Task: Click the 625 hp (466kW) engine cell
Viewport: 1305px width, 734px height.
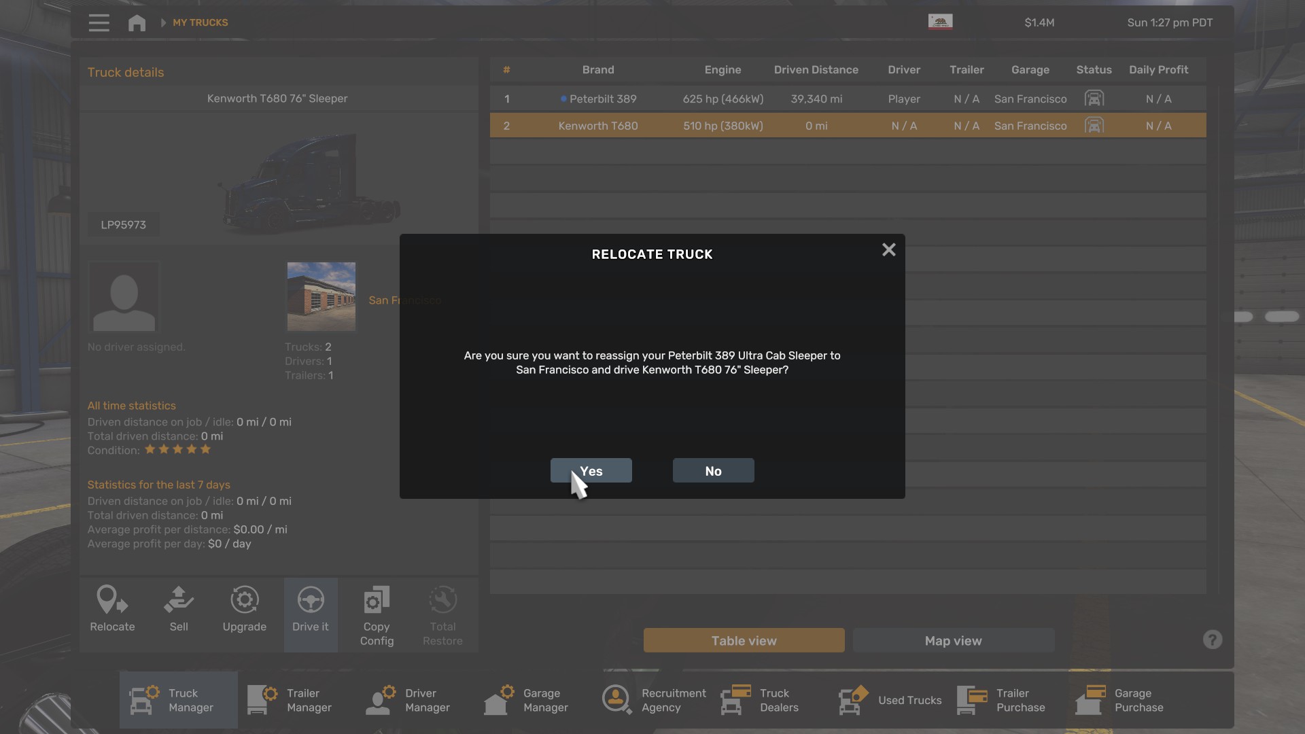Action: click(723, 99)
